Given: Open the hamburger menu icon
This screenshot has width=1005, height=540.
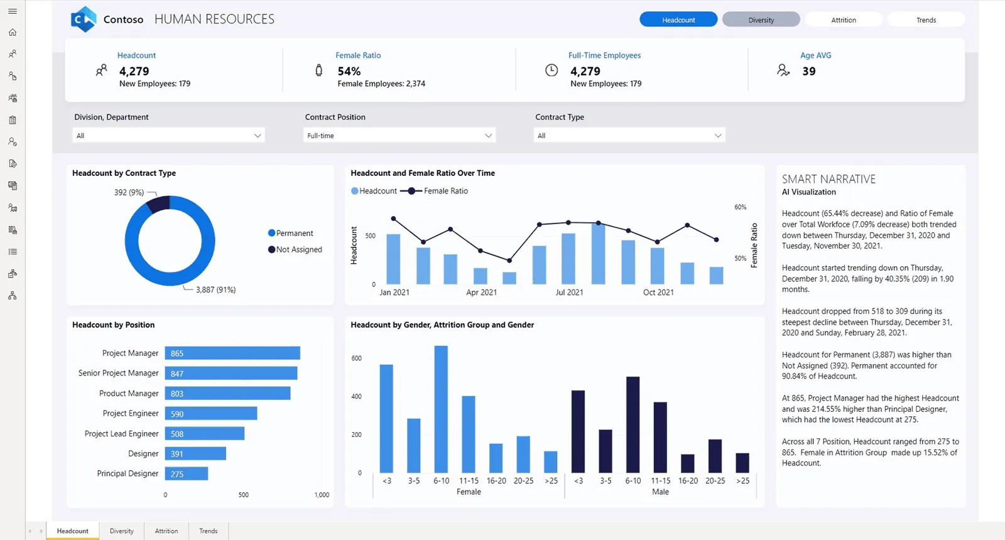Looking at the screenshot, I should click(13, 11).
